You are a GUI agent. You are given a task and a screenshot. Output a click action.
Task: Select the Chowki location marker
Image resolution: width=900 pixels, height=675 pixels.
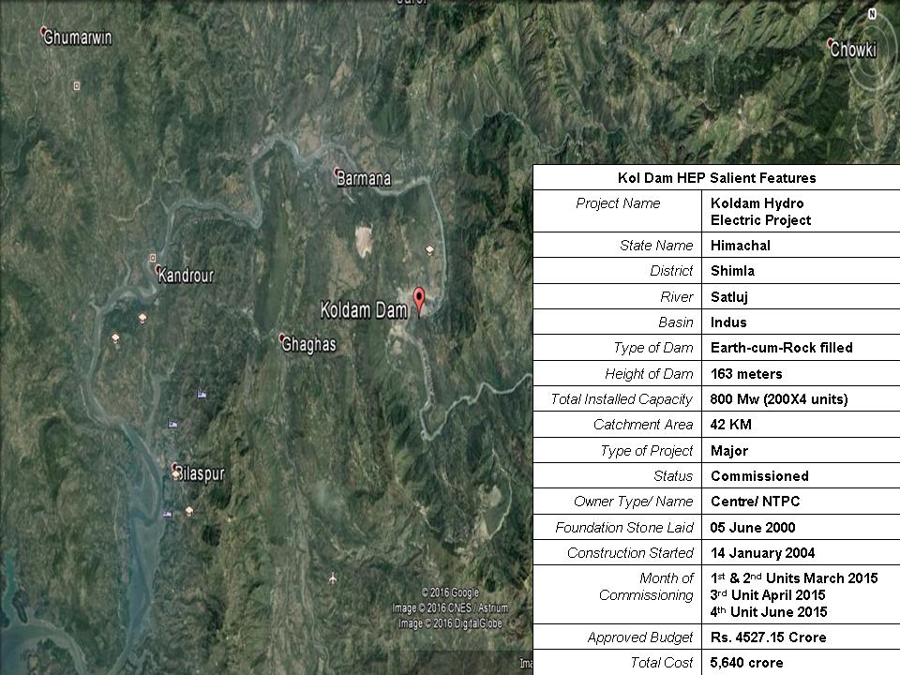pos(831,42)
